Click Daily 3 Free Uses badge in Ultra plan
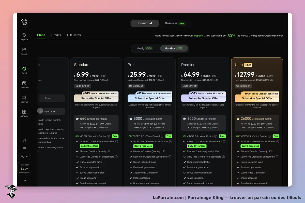Image resolution: width=305 pixels, height=203 pixels. click(x=250, y=146)
